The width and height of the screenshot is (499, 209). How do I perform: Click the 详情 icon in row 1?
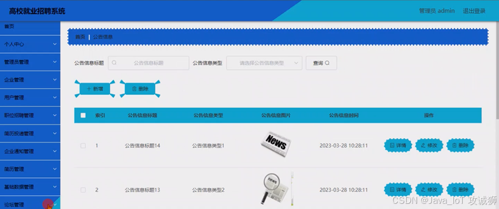pyautogui.click(x=392, y=146)
